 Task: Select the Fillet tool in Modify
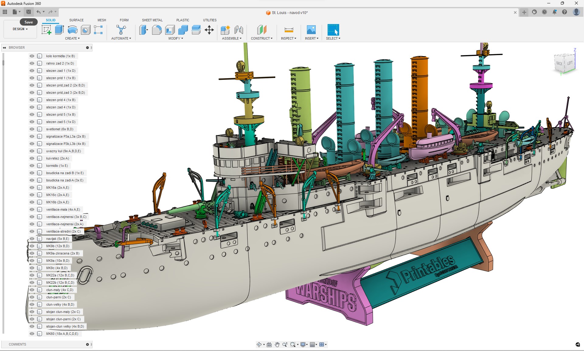coord(157,30)
